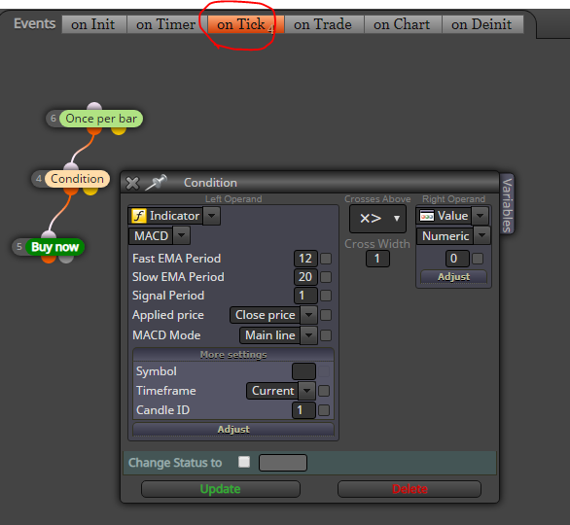The width and height of the screenshot is (570, 525).
Task: Open the MACD indicator dropdown
Action: click(181, 236)
